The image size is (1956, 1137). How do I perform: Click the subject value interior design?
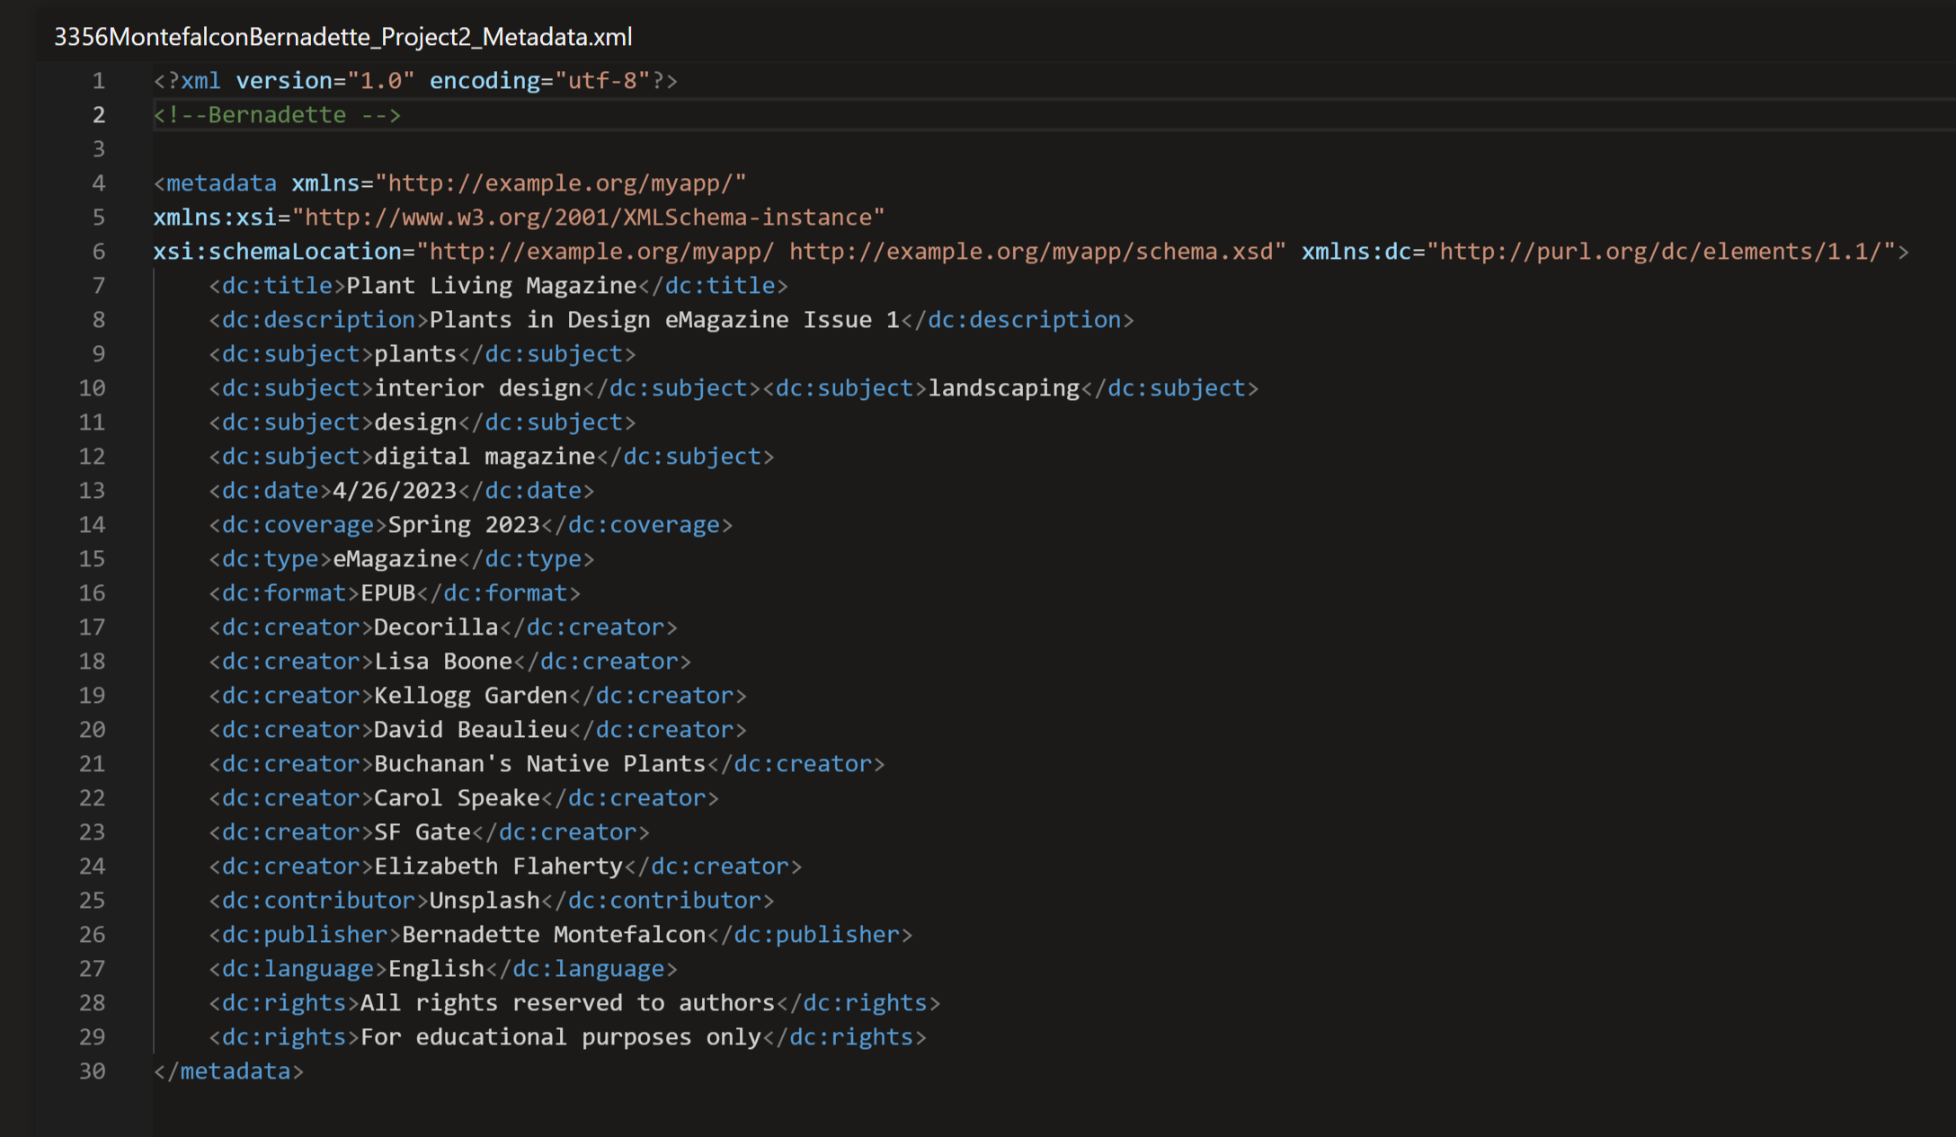click(x=478, y=388)
